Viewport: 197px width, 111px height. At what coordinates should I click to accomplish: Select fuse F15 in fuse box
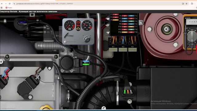(131, 21)
